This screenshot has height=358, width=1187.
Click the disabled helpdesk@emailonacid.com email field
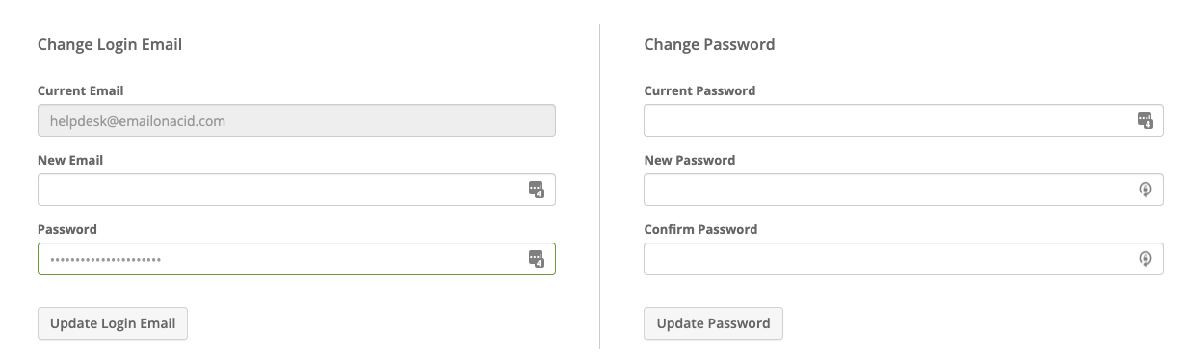297,120
